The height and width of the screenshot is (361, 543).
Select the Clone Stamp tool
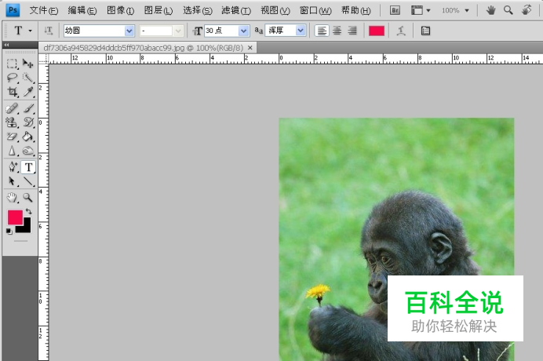(x=12, y=122)
